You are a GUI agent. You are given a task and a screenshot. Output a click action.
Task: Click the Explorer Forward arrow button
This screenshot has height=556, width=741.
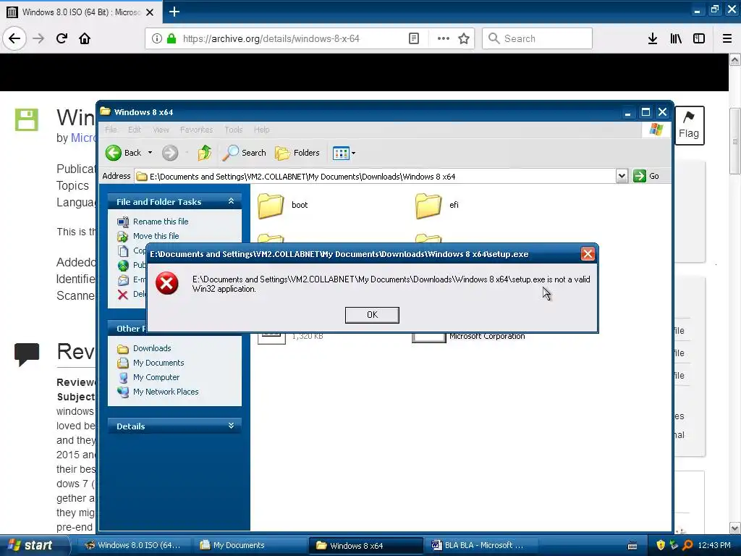(x=170, y=153)
